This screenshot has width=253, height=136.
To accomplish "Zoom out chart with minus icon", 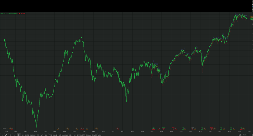I will (x=248, y=135).
